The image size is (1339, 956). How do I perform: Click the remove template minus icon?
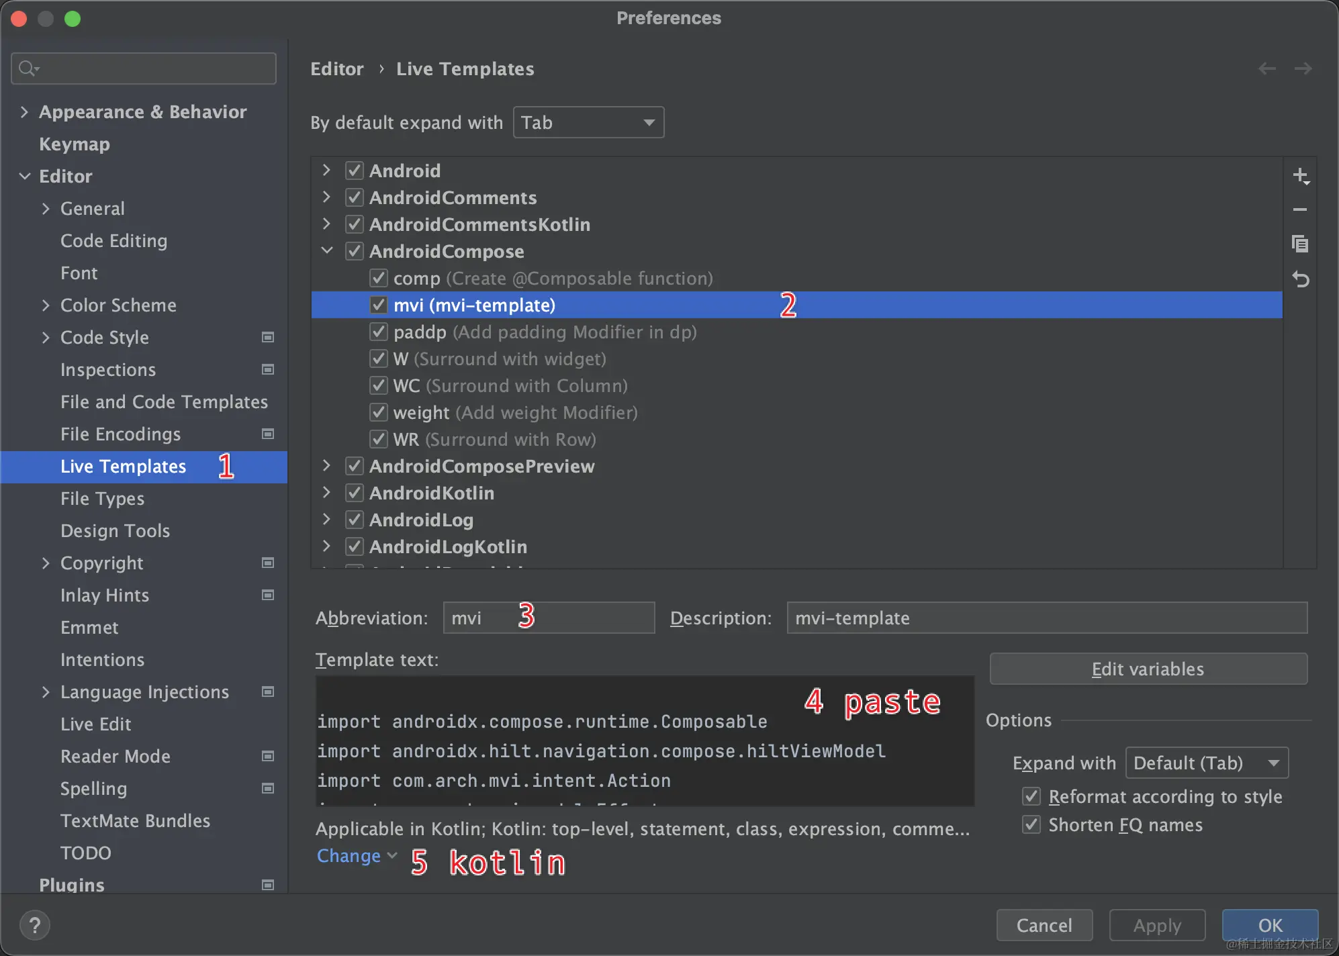point(1300,210)
